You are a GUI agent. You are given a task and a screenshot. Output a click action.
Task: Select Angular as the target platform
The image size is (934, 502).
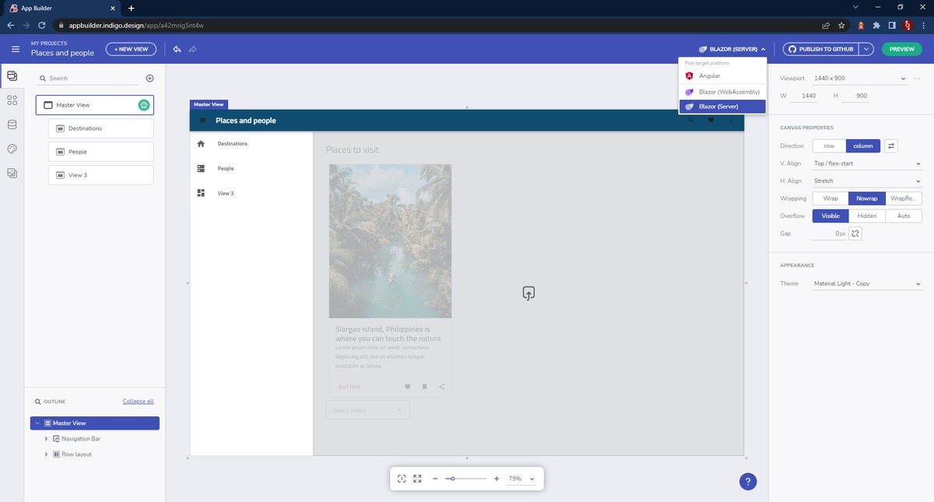tap(722, 76)
